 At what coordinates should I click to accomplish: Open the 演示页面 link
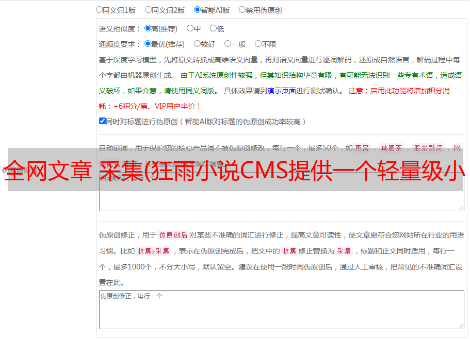(x=282, y=91)
